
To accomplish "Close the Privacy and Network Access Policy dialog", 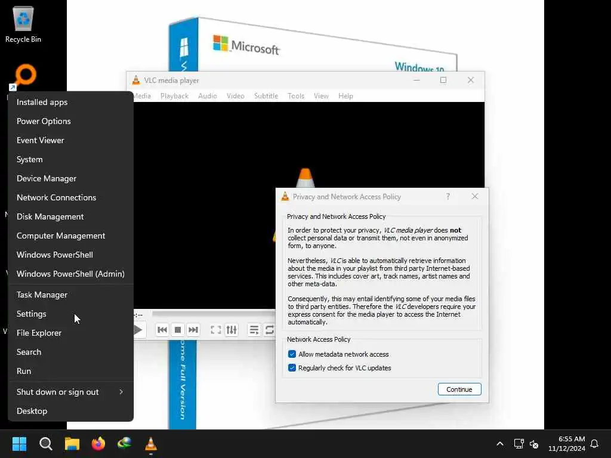I will [x=474, y=196].
